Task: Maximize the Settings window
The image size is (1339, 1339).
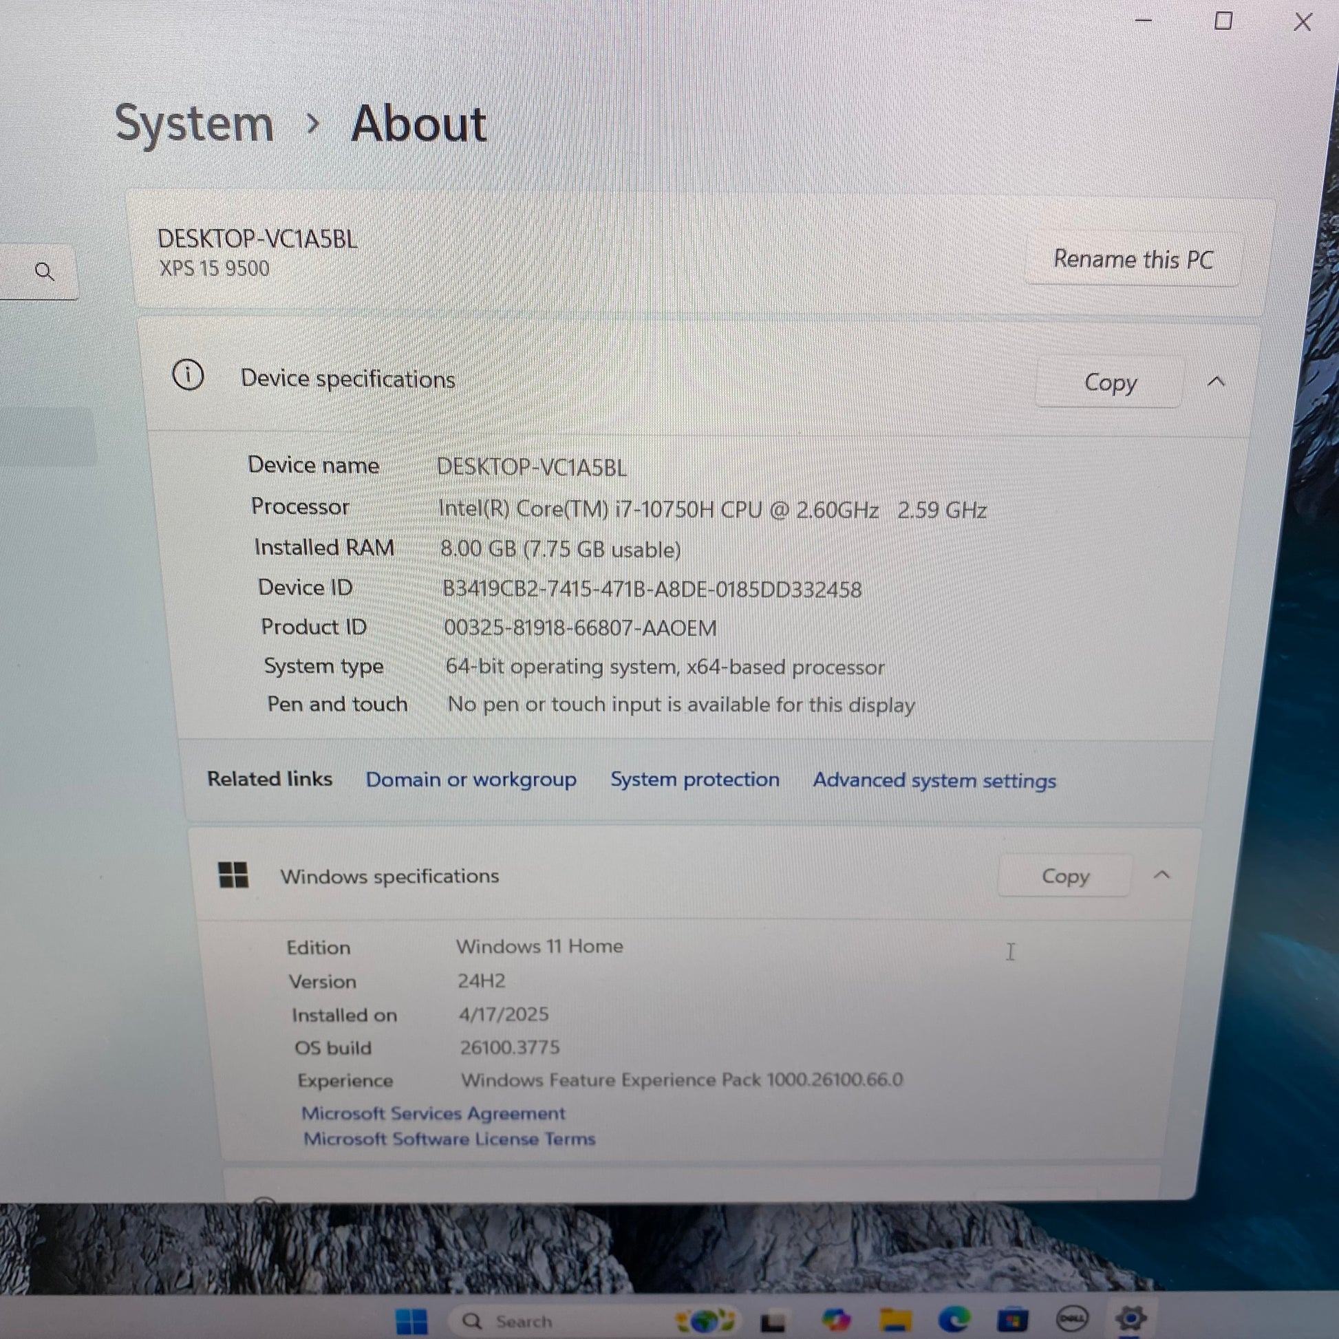Action: coord(1223,21)
